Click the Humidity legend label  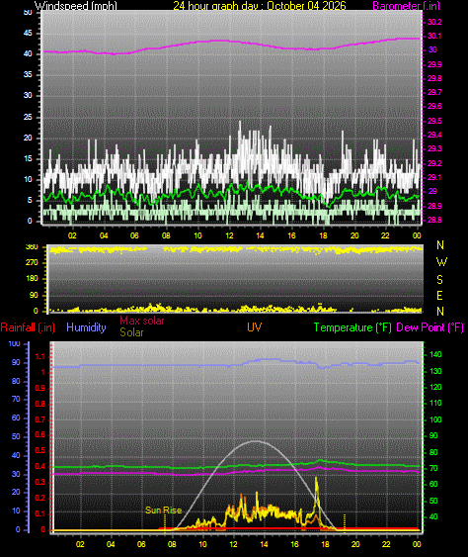[86, 327]
